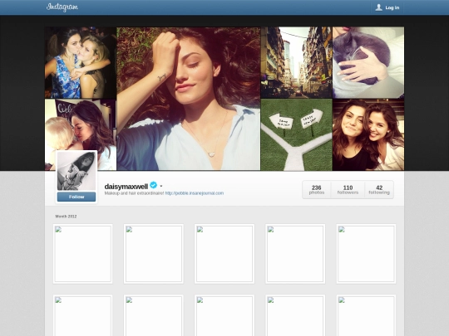Click the 'Makeup and hair extraordinaire!' bio text

click(134, 193)
